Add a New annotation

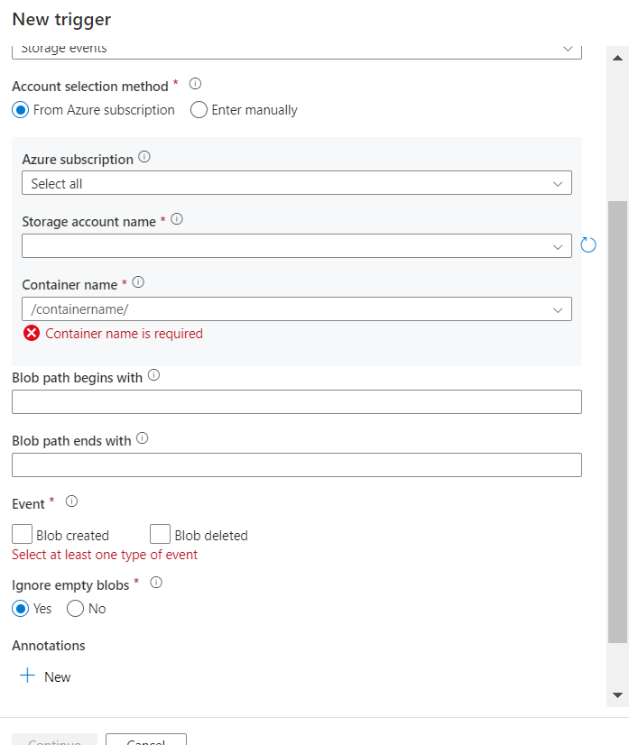[45, 676]
